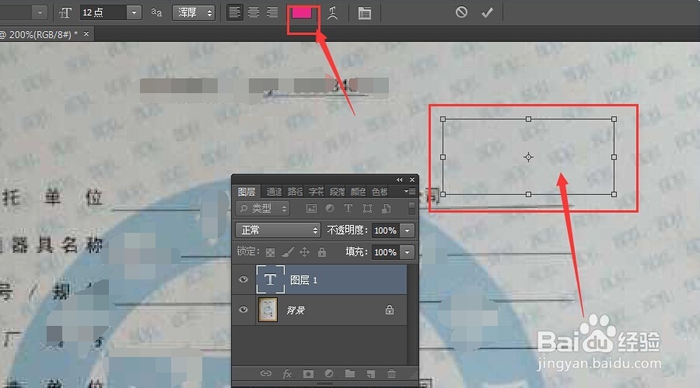Image resolution: width=700 pixels, height=388 pixels.
Task: Delete layer with trash icon
Action: [x=391, y=374]
